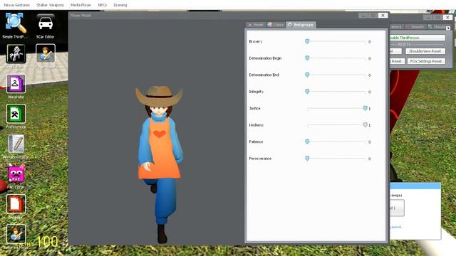Click the blue link in bottom-right white panel
The image size is (456, 256).
pos(396,227)
